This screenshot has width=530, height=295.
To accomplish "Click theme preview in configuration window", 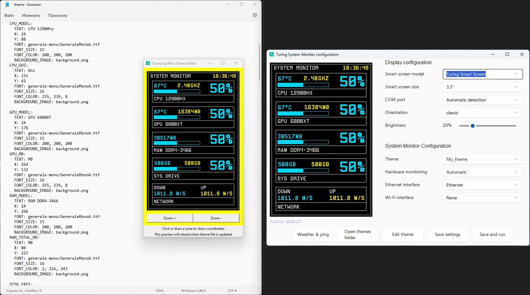I will [321, 140].
